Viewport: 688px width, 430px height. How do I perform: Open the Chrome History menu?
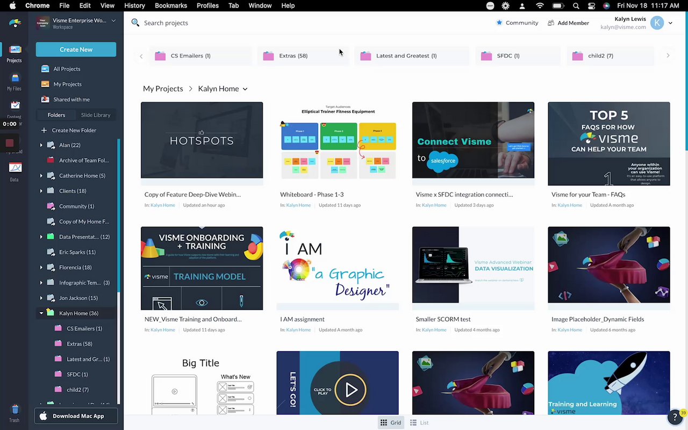134,5
